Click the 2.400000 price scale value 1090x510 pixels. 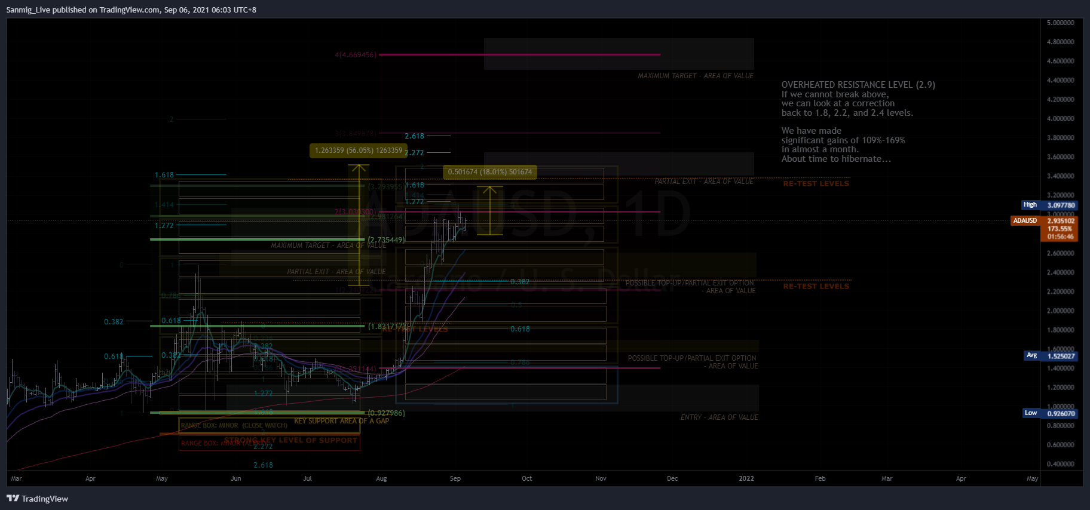pyautogui.click(x=1061, y=272)
